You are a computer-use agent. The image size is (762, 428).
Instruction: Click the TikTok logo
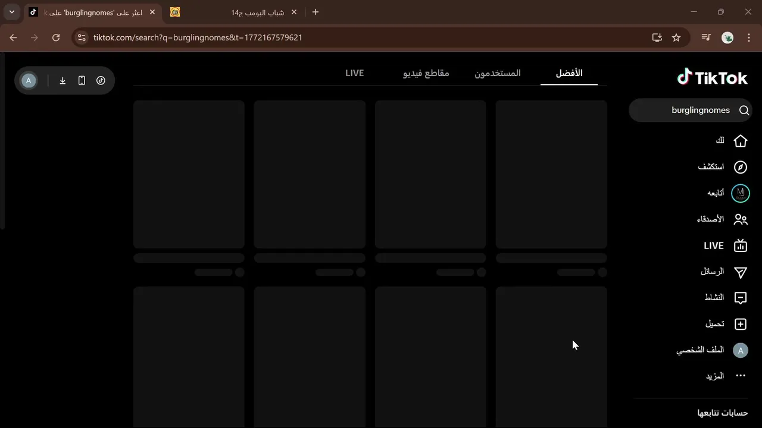point(712,77)
